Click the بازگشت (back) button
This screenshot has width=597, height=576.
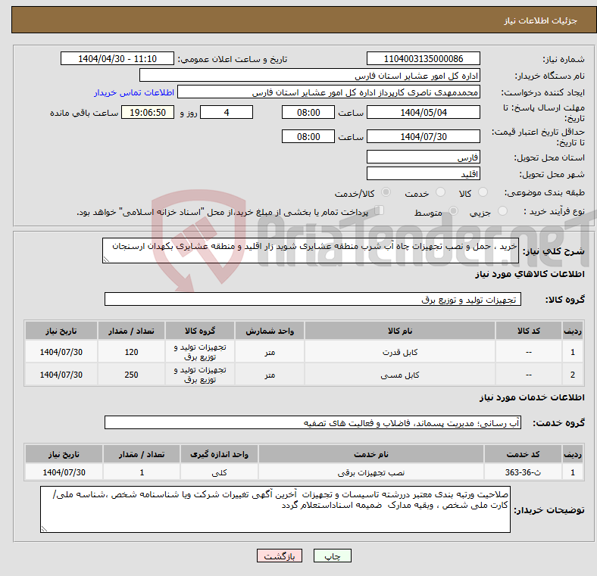coord(279,556)
